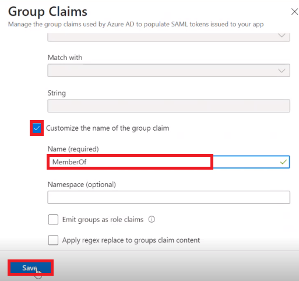Click the Name (required) field label

point(73,149)
